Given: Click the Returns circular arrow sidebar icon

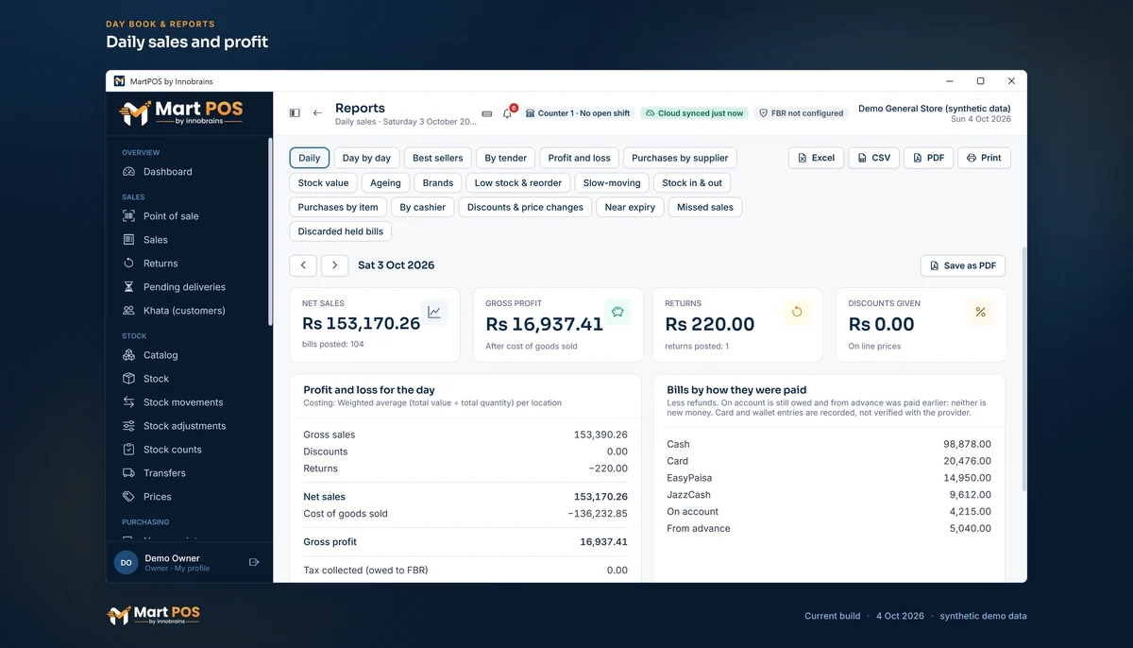Looking at the screenshot, I should 129,264.
